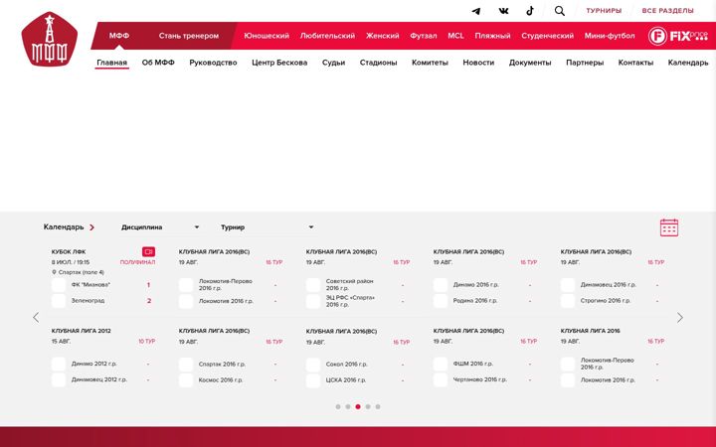Viewport: 716px width, 447px height.
Task: Click the МФФ logo emblem
Action: [x=50, y=39]
